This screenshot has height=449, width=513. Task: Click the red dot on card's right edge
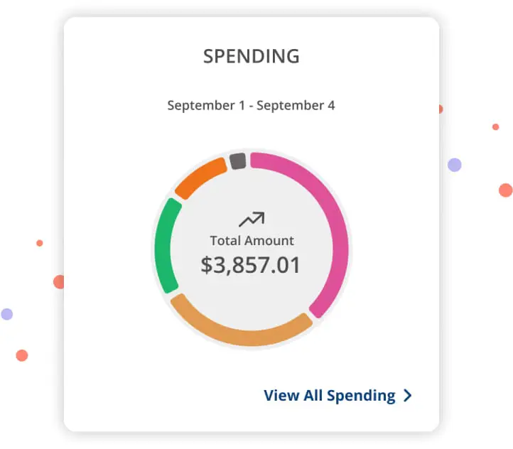tap(440, 109)
